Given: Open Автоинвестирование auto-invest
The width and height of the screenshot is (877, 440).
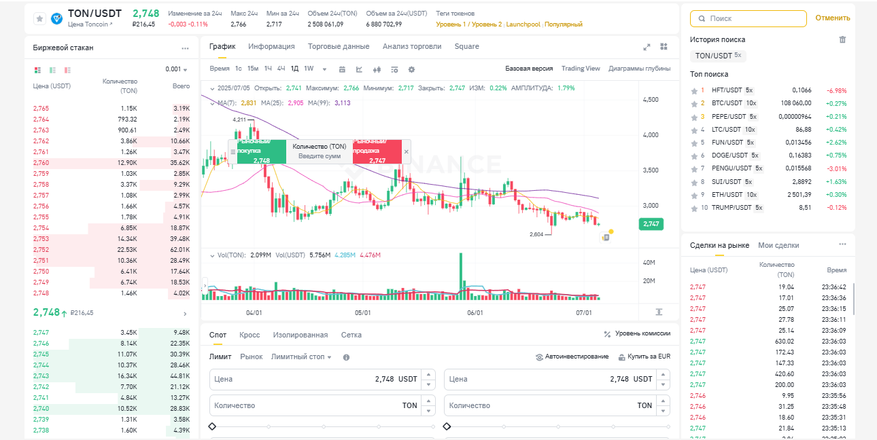Looking at the screenshot, I should pyautogui.click(x=572, y=356).
